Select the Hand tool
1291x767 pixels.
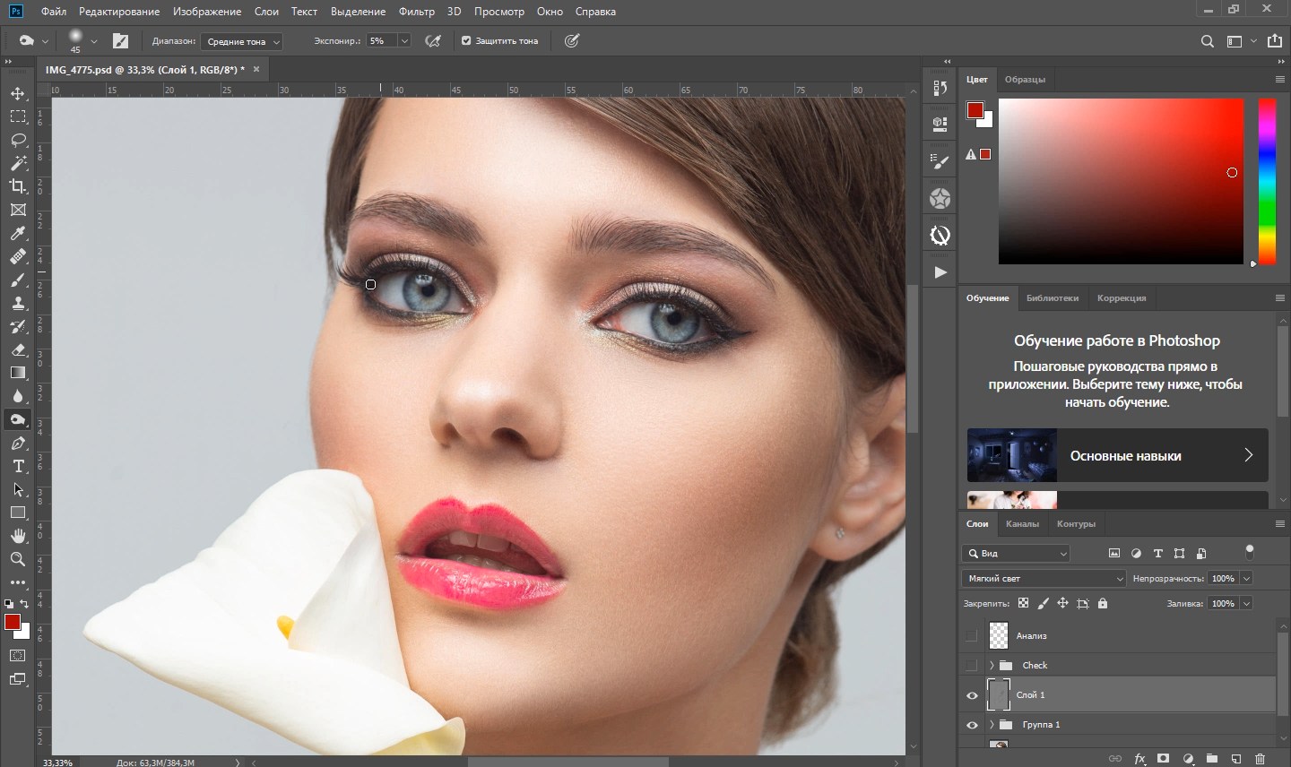point(18,536)
